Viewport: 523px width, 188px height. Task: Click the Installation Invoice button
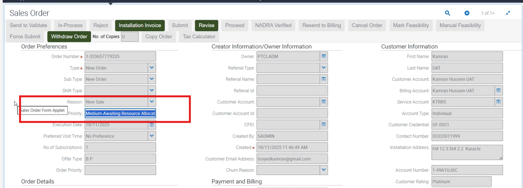click(x=140, y=26)
